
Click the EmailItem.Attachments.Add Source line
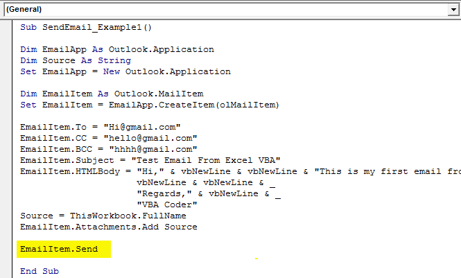[108, 227]
